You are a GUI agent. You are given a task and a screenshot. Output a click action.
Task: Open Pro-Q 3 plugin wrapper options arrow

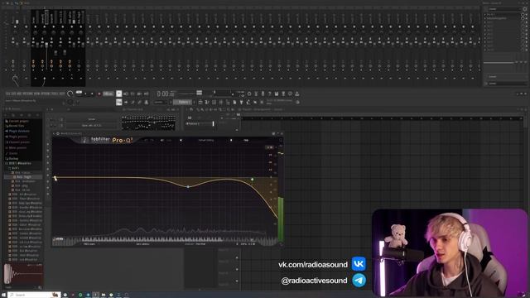(x=54, y=134)
